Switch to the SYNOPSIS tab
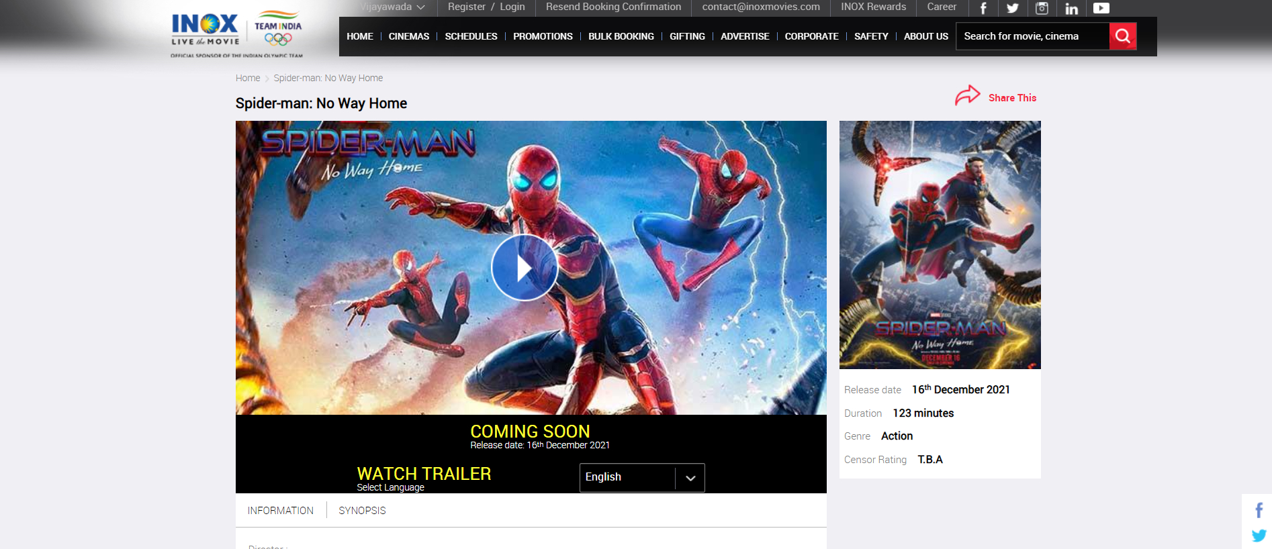This screenshot has width=1272, height=549. (362, 511)
